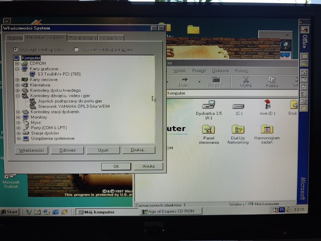Select 'Wyświetl według połączeń' radio button

point(76,49)
